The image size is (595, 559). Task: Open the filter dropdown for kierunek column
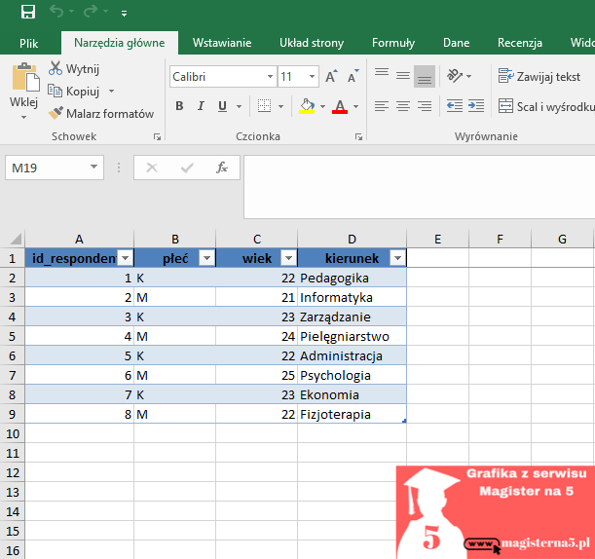pyautogui.click(x=396, y=258)
